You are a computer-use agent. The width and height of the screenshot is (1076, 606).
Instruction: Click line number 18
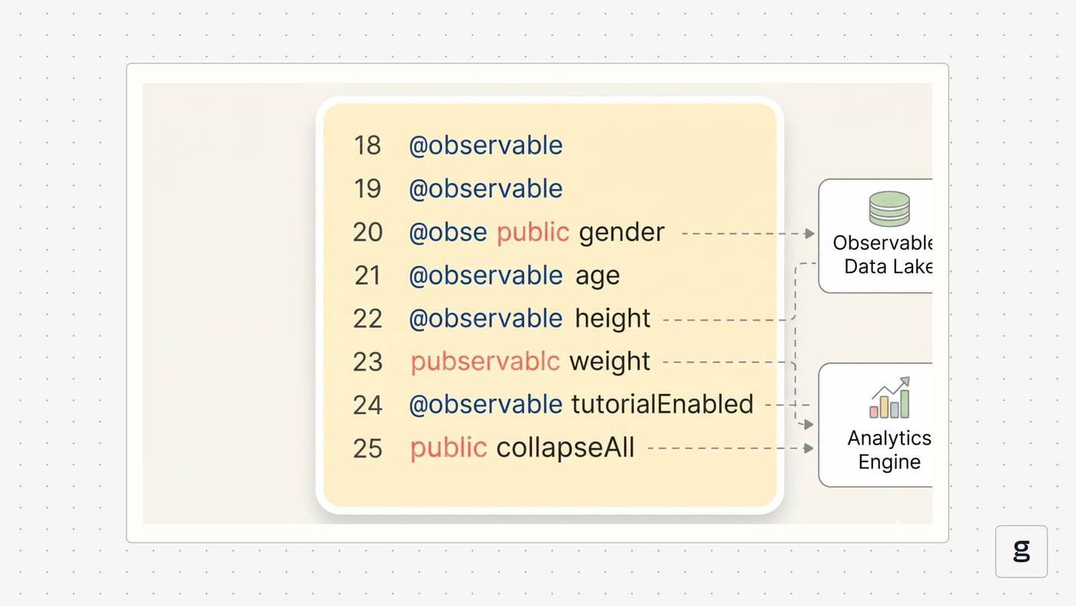(x=367, y=145)
